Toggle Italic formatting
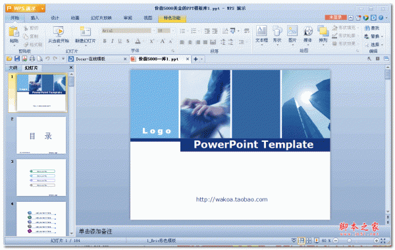The height and width of the screenshot is (250, 395). tap(113, 41)
